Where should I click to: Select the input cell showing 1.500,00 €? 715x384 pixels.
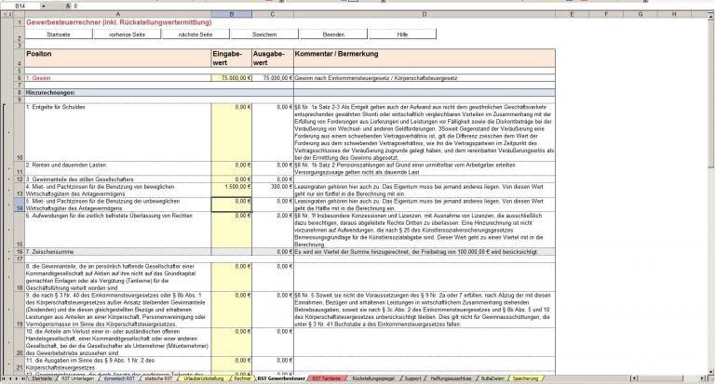(231, 190)
